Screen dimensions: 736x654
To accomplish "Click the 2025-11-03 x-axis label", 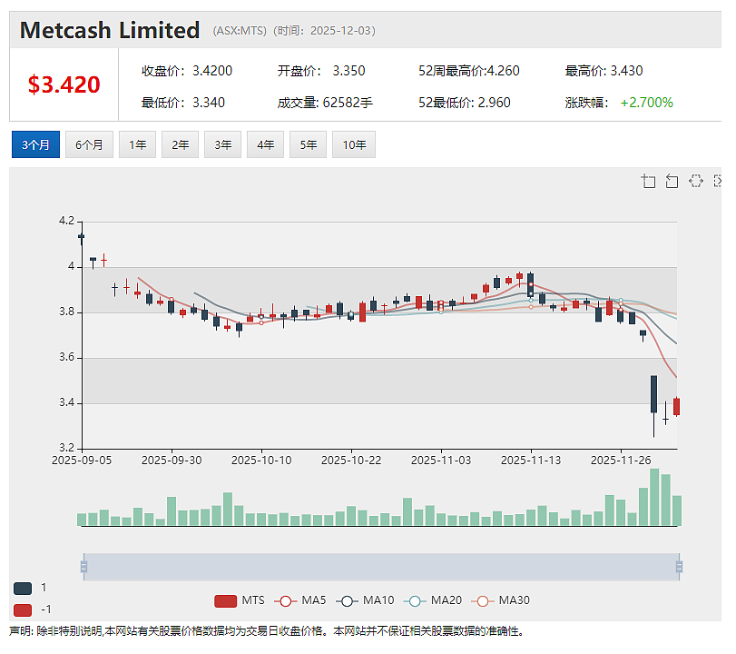I will pos(441,461).
